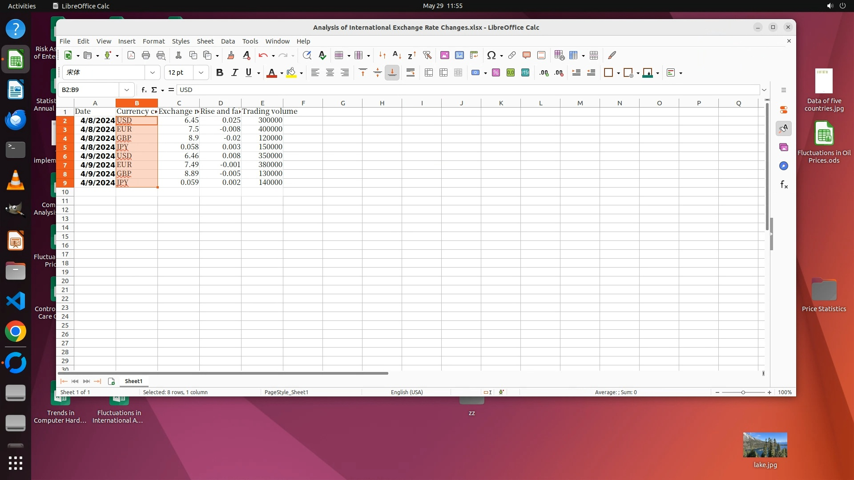
Task: Apply the yellow background color swatch
Action: (291, 73)
